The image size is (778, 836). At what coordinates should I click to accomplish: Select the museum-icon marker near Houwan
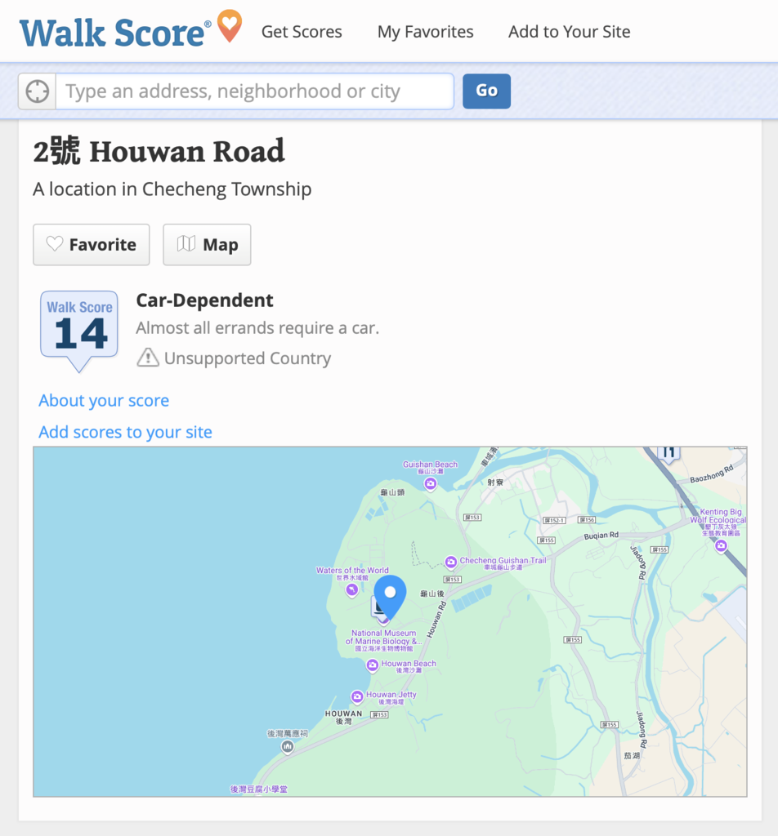tap(288, 747)
